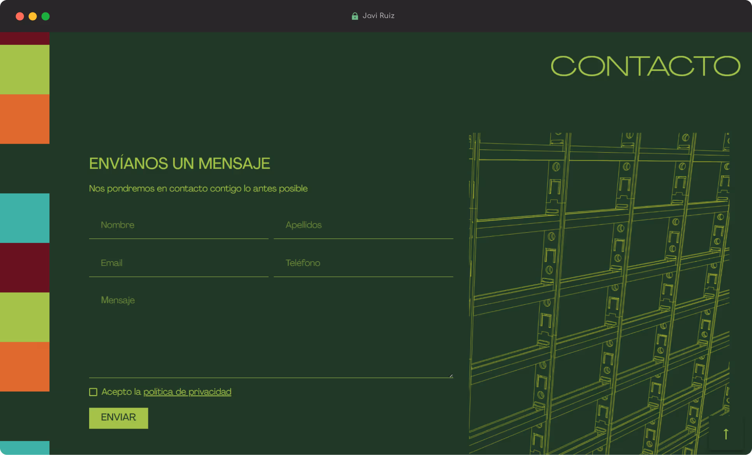This screenshot has width=752, height=455.
Task: Open the política de privacidad link
Action: 187,392
